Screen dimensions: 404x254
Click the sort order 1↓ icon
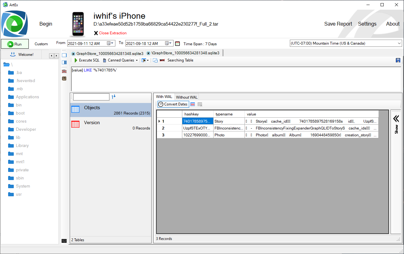point(114,97)
